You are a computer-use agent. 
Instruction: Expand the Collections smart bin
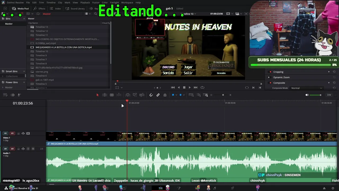(x=3, y=76)
